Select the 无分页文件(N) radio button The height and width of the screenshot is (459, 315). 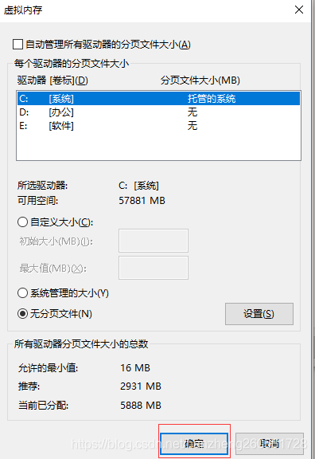[x=22, y=313]
